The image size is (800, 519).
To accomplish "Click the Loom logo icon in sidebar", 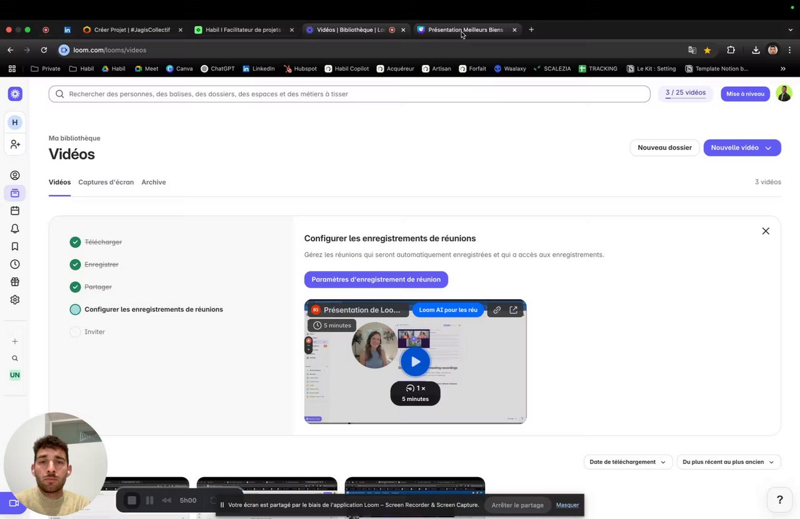I will (x=15, y=94).
